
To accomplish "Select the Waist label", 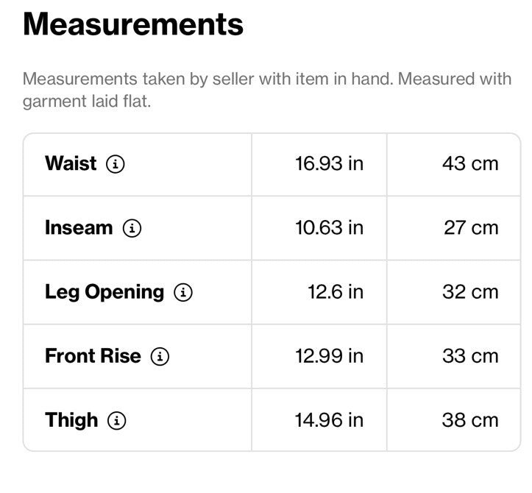I will tap(71, 163).
